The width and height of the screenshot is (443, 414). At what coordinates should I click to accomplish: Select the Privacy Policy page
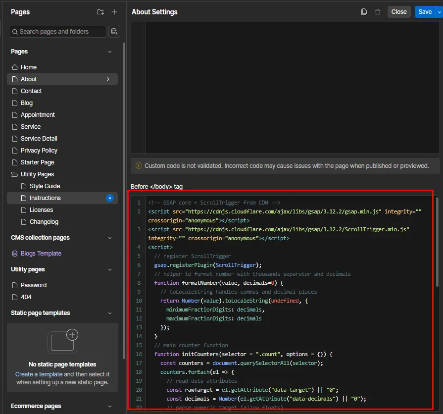pos(39,151)
